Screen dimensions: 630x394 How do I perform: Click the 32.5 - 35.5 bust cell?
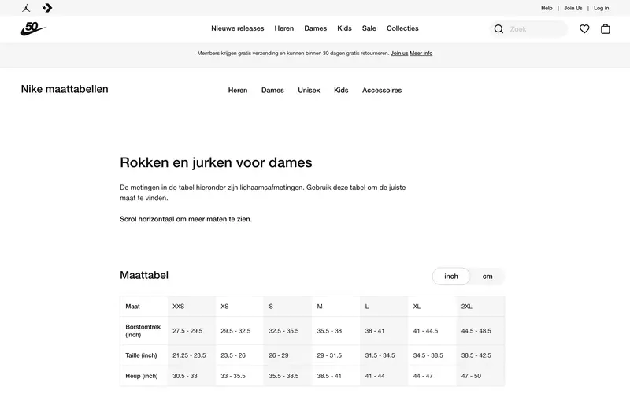[287, 331]
